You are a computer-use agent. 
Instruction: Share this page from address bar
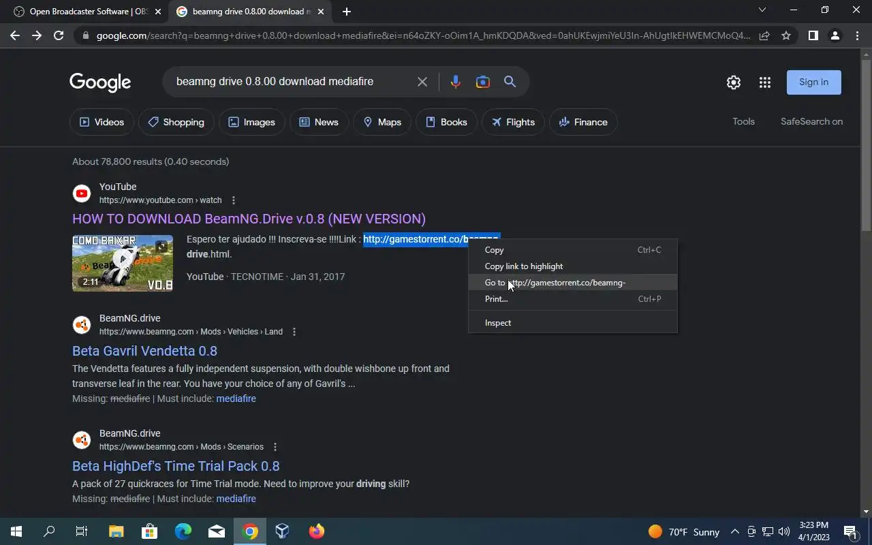(x=764, y=35)
